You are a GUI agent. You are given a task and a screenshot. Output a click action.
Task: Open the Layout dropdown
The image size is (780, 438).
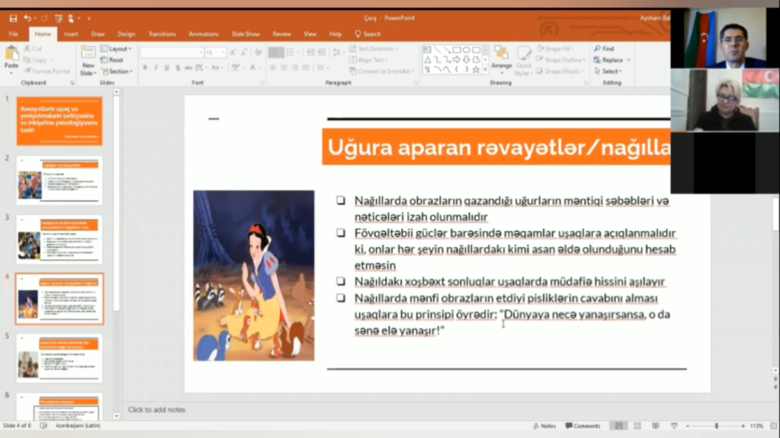point(116,49)
